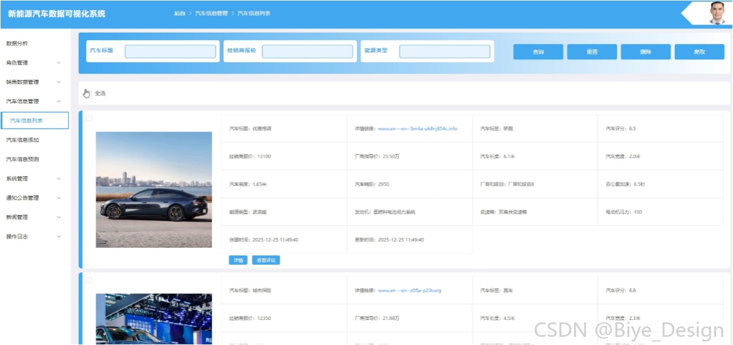Image resolution: width=733 pixels, height=345 pixels.
Task: Click the 城市探险 car show thumbnail
Action: tap(154, 319)
